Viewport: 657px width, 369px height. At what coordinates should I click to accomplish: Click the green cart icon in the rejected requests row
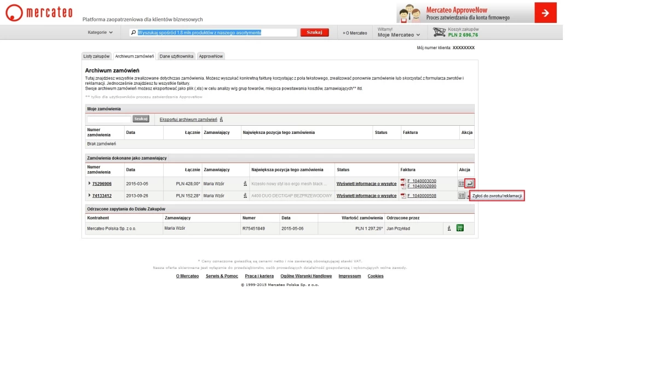[460, 229]
